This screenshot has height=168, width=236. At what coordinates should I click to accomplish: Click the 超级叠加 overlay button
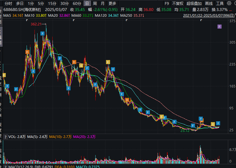pyautogui.click(x=194, y=3)
